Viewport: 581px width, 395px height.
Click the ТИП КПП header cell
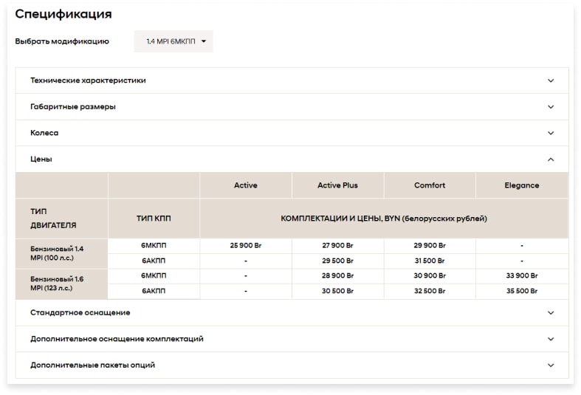154,219
